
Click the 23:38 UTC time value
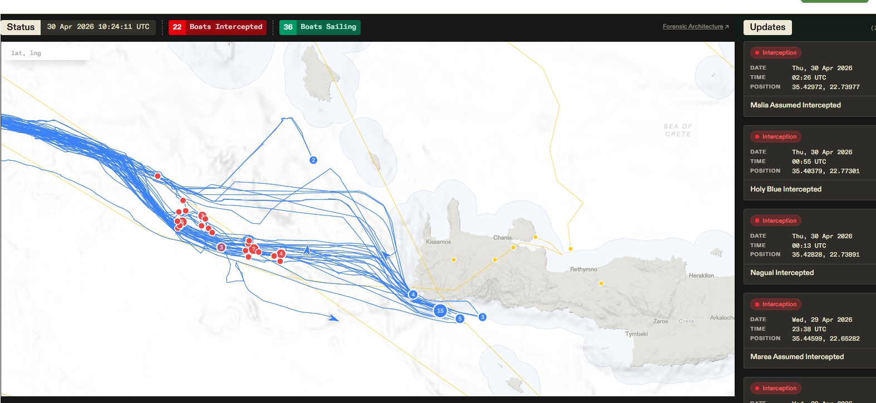(x=809, y=329)
